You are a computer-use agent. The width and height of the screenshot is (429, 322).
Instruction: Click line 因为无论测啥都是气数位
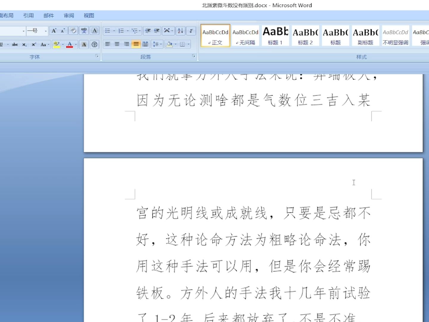coord(253,100)
